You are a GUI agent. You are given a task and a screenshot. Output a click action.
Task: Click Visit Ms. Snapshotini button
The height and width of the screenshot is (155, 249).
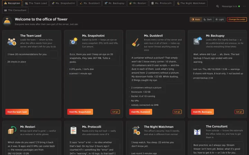click(x=80, y=112)
